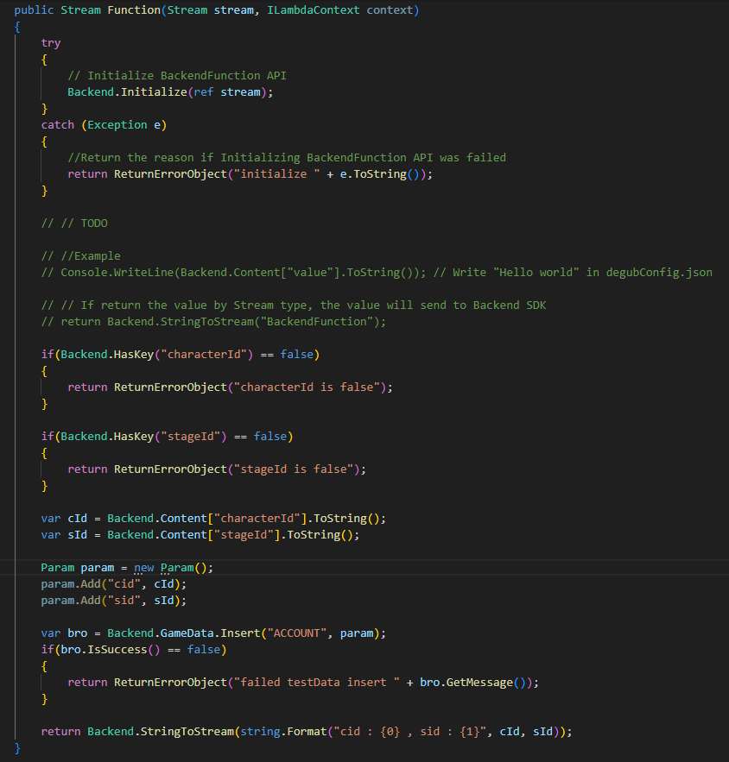729x762 pixels.
Task: Click 'GameData' in the Insert call
Action: pos(187,633)
